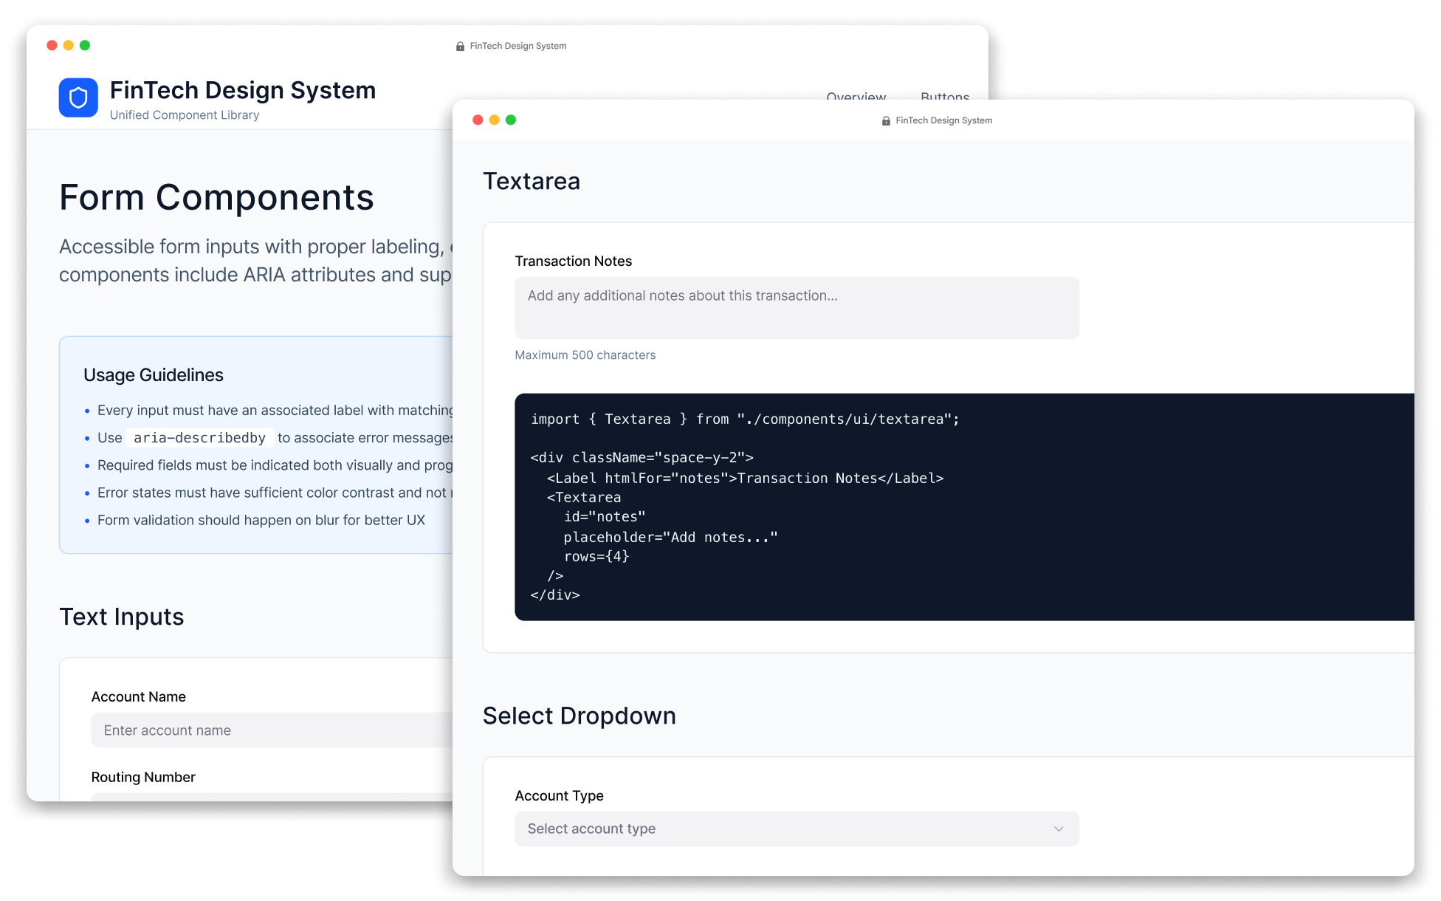Open the Account Type dropdown
The image size is (1441, 901).
point(797,829)
